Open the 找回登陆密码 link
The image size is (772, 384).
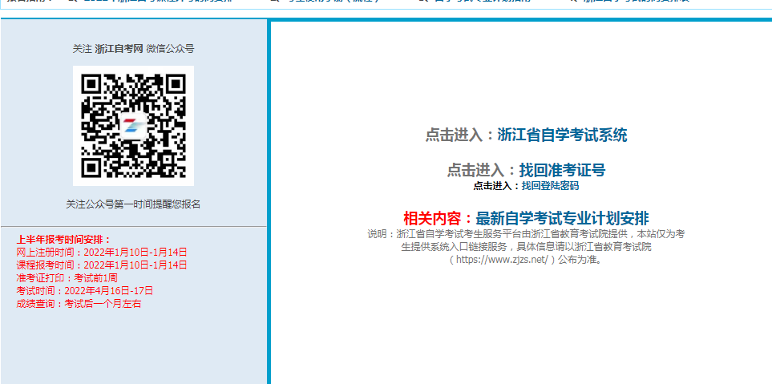click(550, 186)
